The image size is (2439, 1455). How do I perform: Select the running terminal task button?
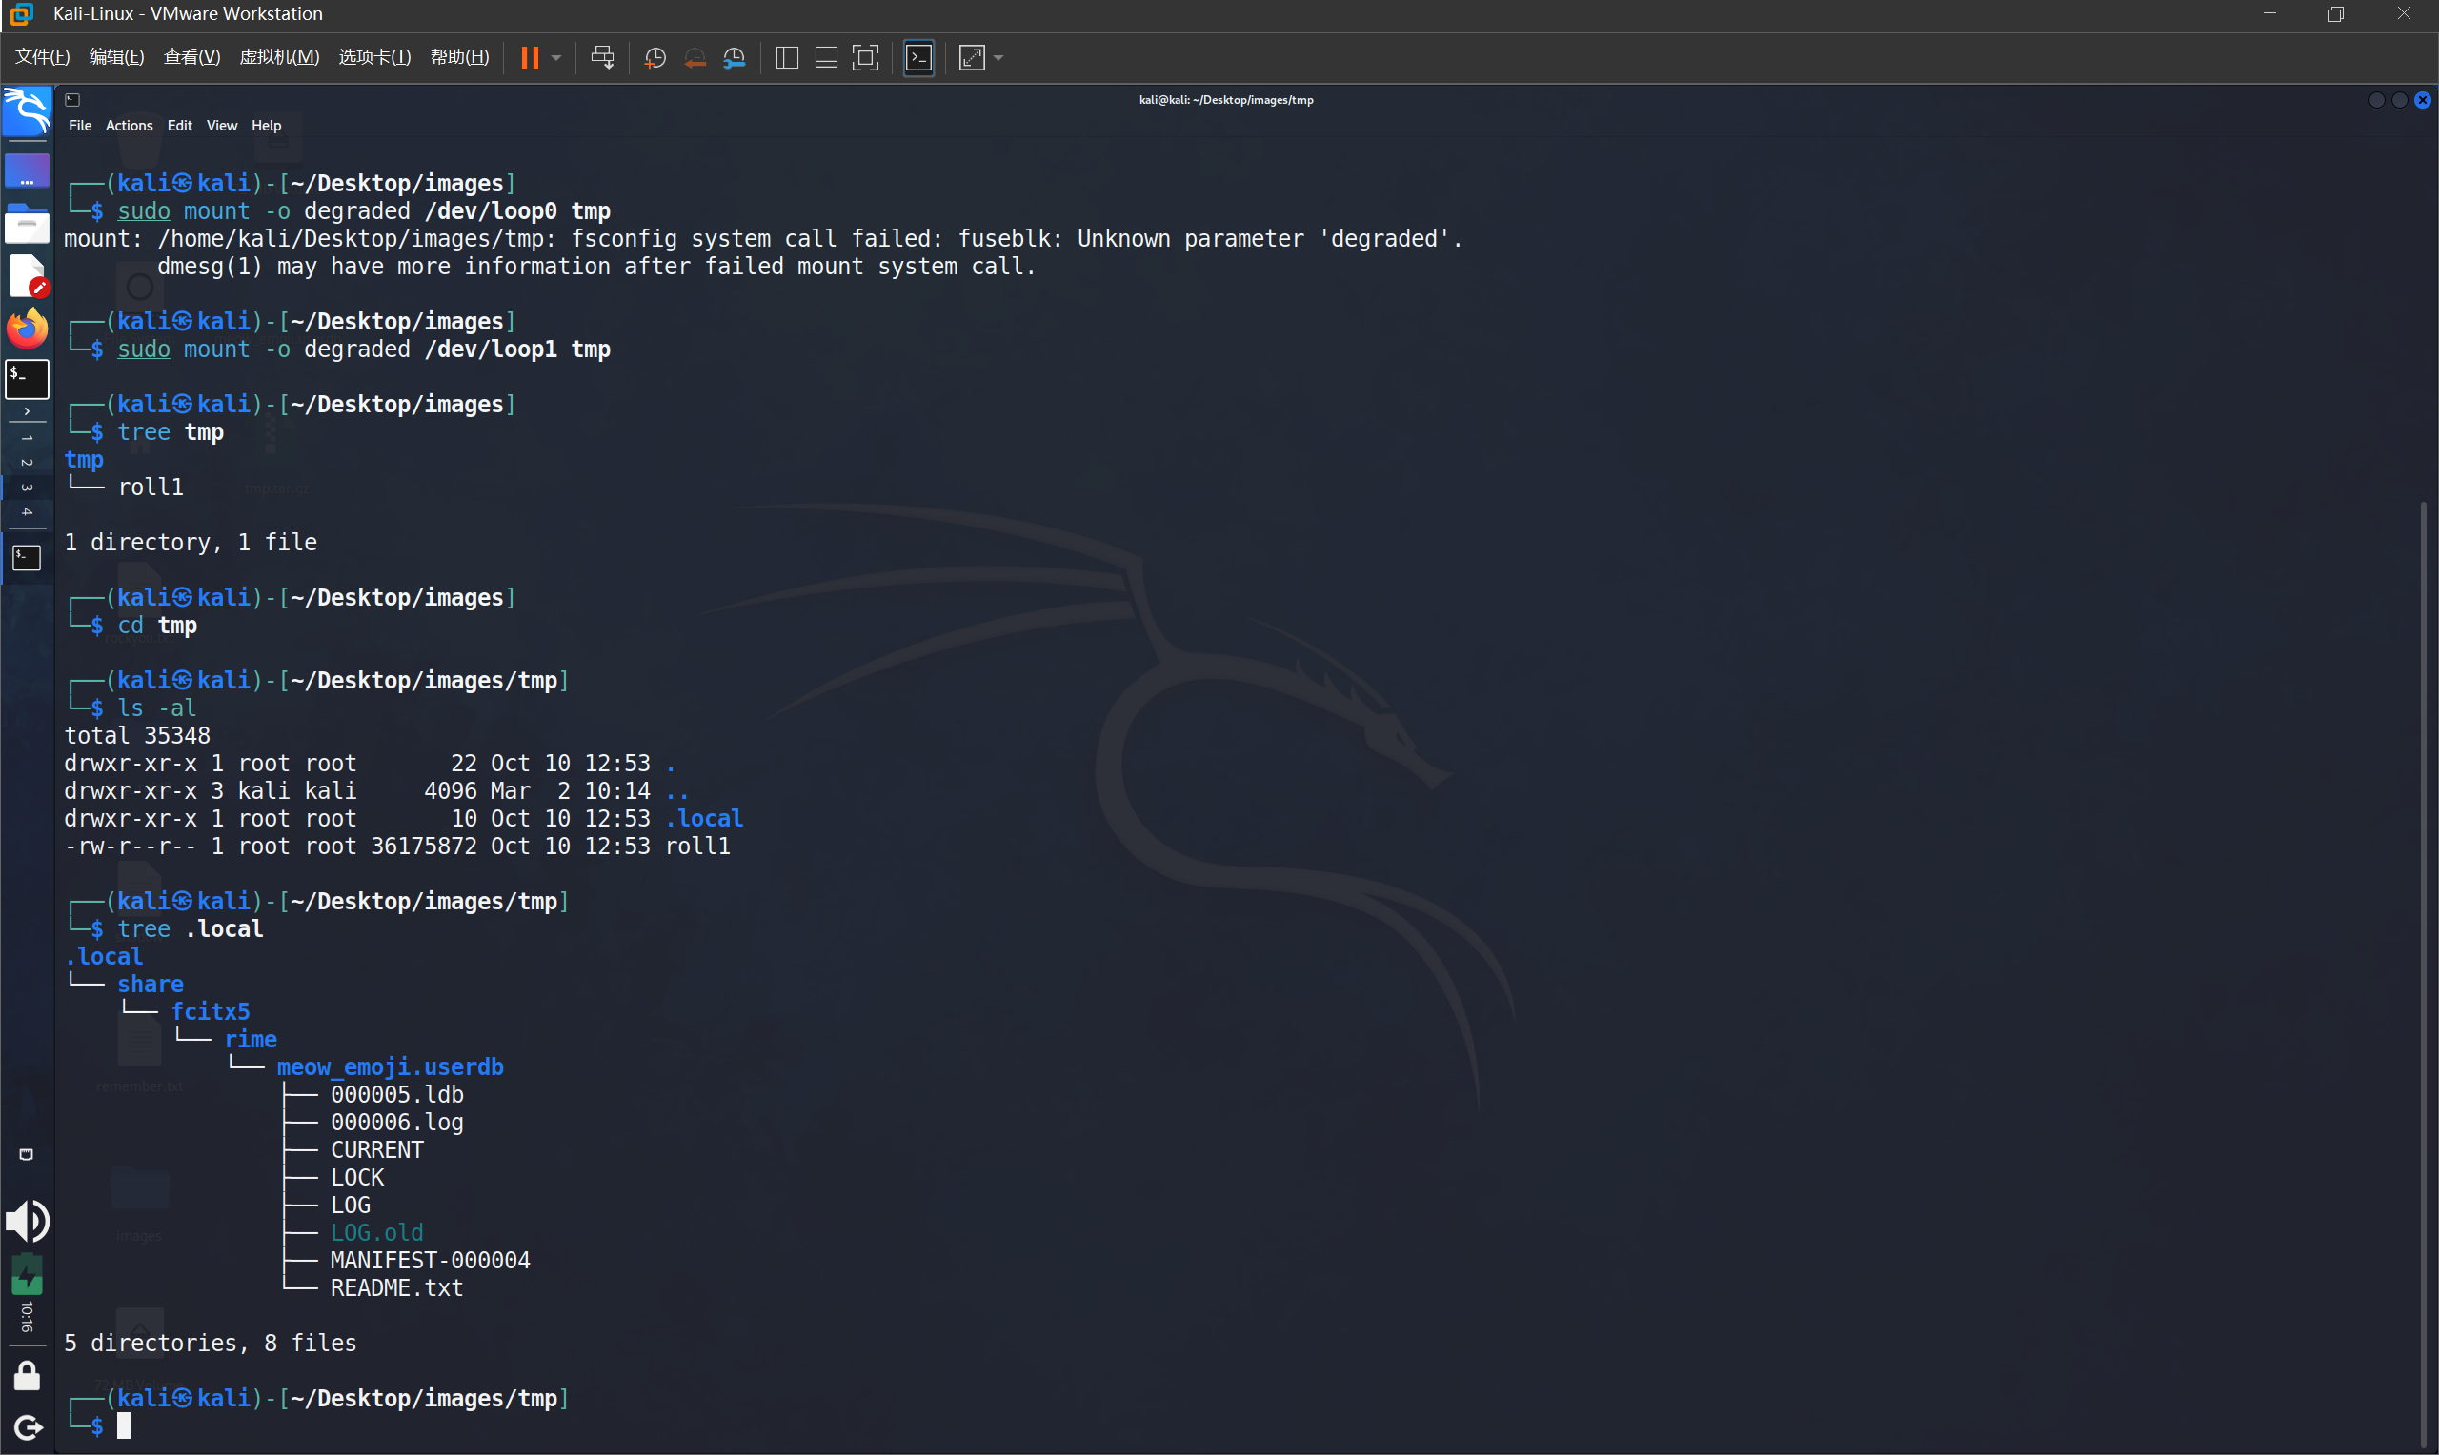pos(27,558)
